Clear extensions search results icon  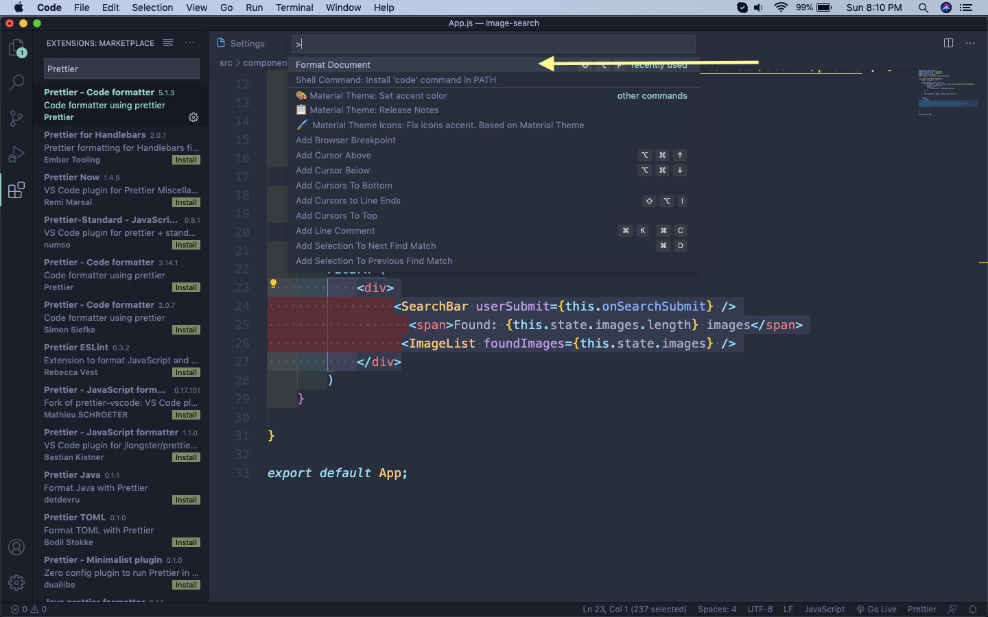168,43
